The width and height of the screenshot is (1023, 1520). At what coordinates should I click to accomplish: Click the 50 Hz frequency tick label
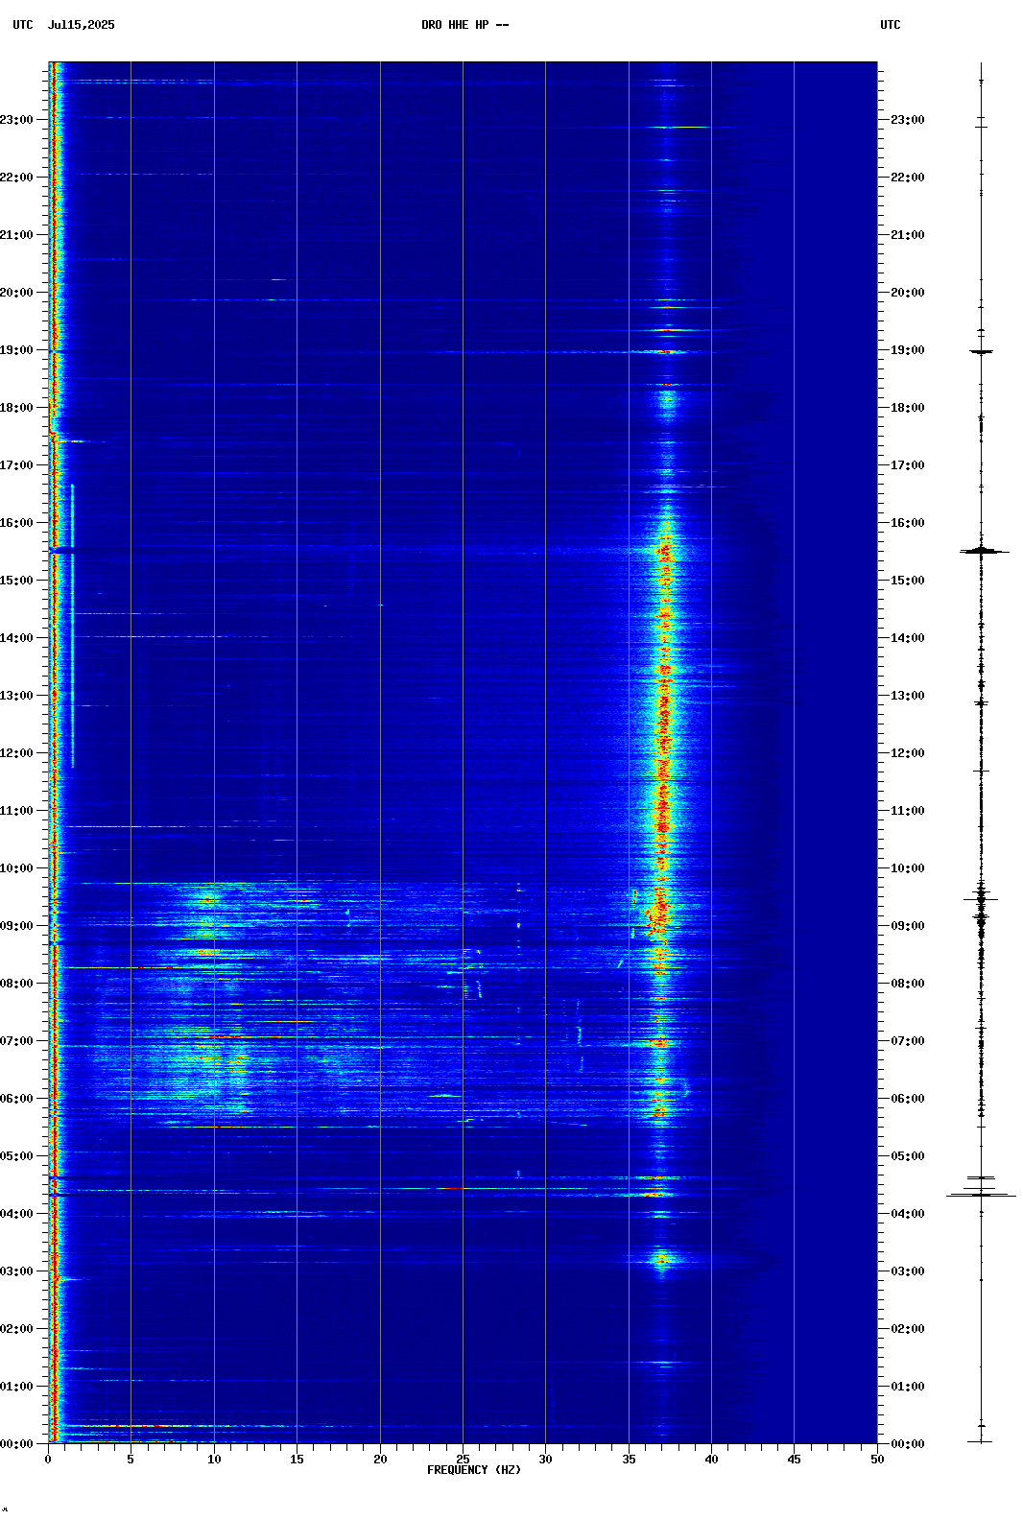click(x=877, y=1460)
